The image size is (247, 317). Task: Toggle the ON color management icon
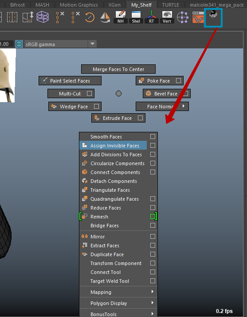[x=19, y=44]
